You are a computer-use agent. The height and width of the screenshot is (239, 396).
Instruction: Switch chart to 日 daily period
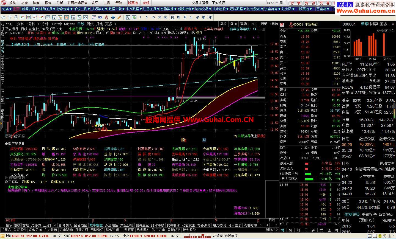(172, 17)
